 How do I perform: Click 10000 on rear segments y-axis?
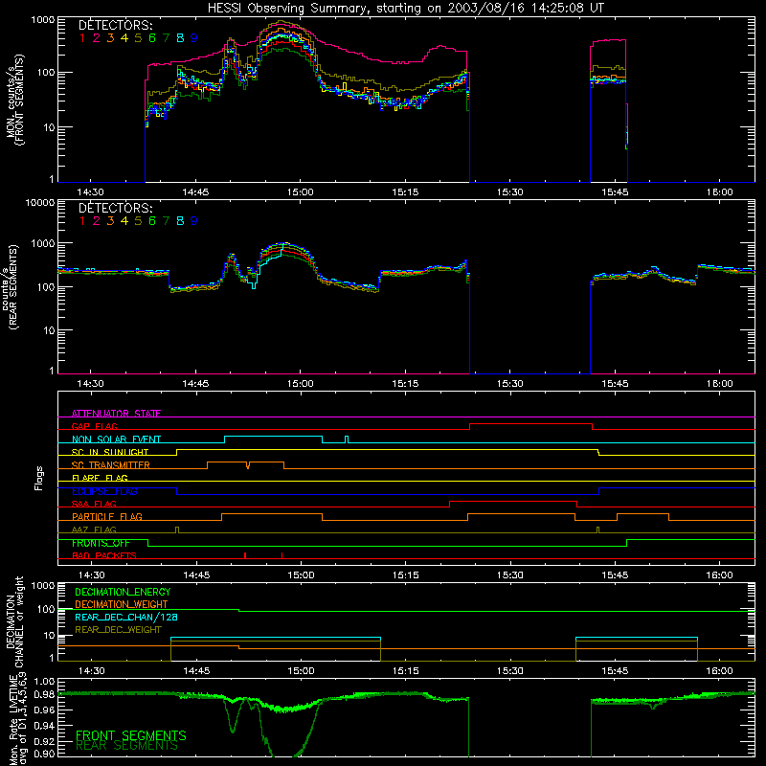click(x=40, y=202)
